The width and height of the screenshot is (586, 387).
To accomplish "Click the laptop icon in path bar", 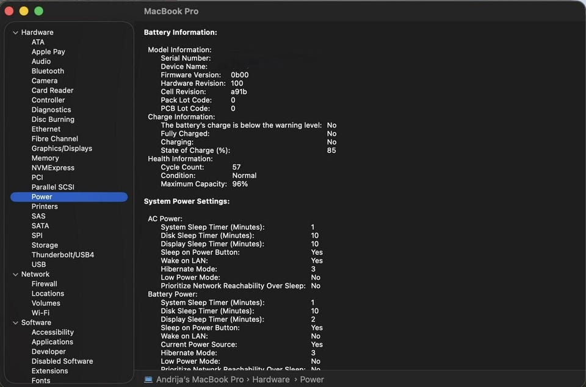I will click(148, 379).
